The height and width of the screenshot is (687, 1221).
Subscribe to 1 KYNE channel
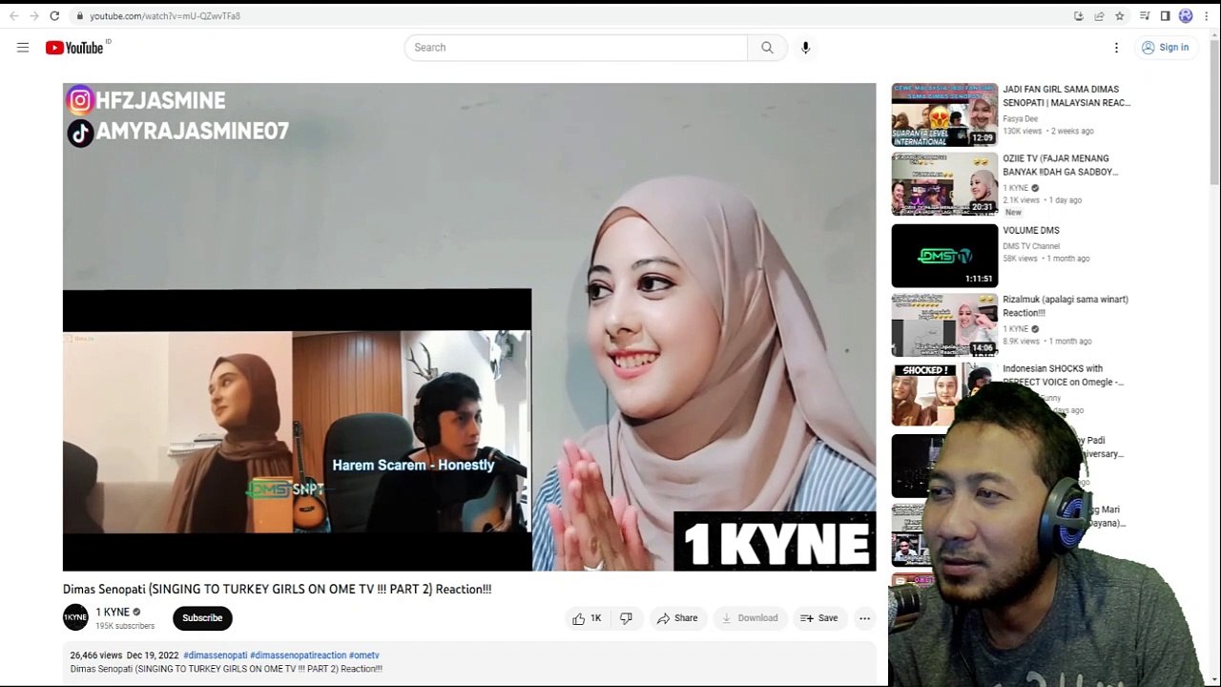(x=202, y=618)
